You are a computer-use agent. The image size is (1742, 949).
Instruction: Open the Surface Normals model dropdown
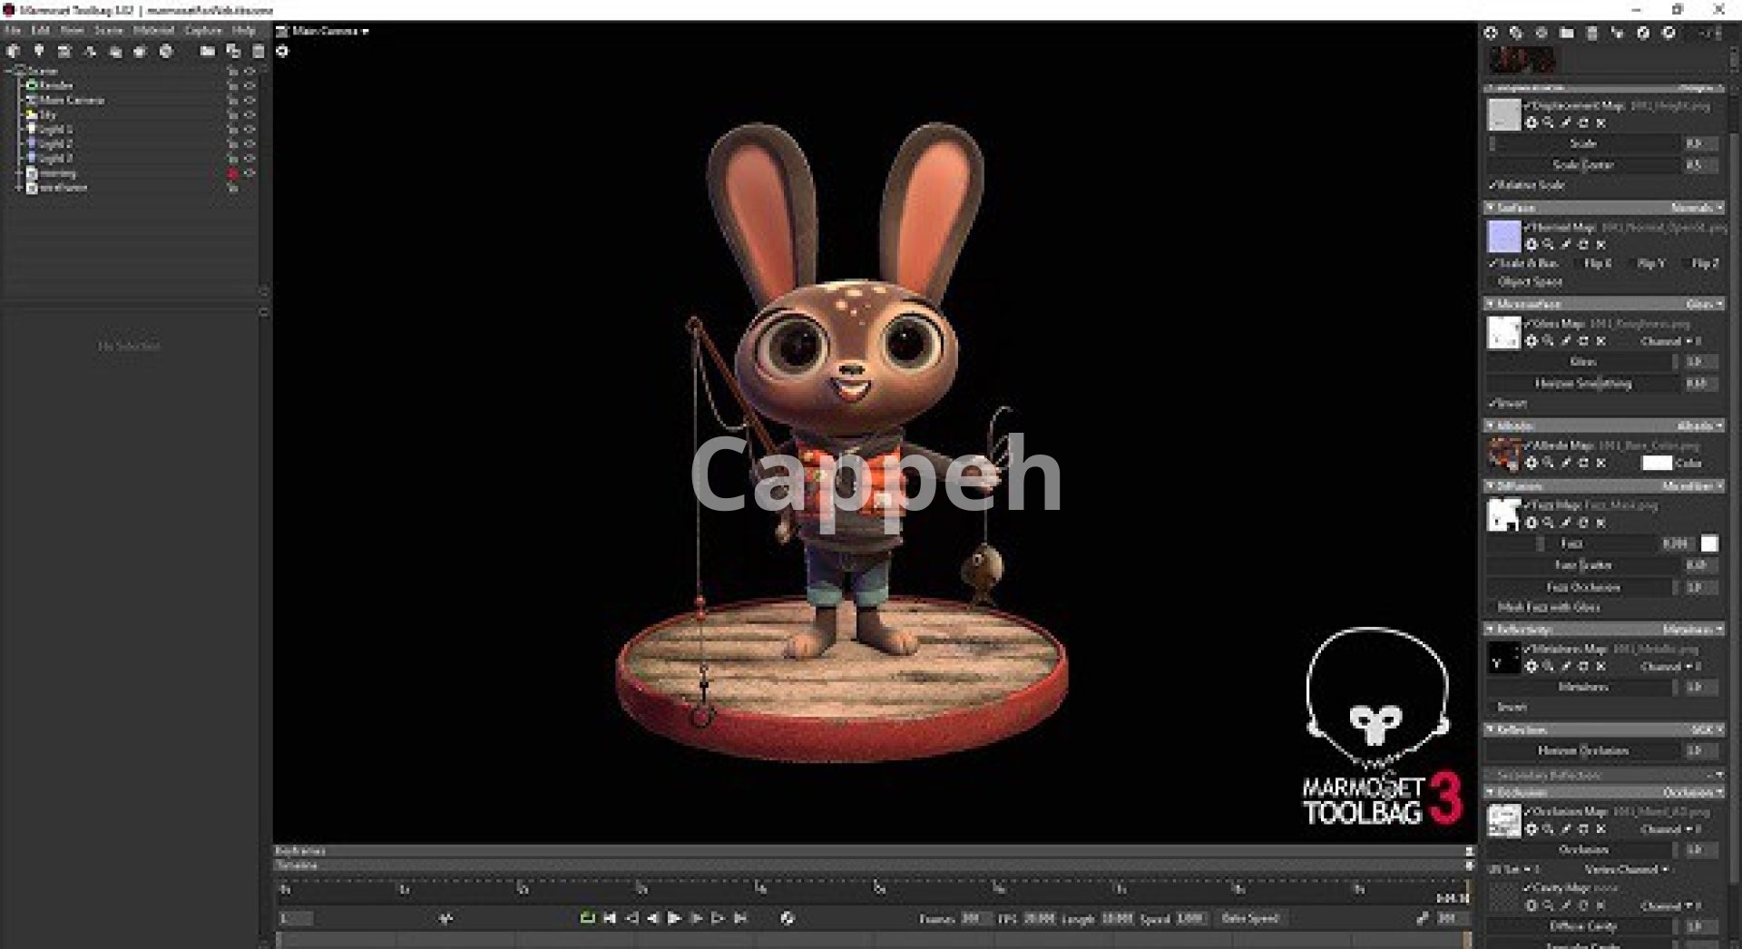[x=1695, y=208]
